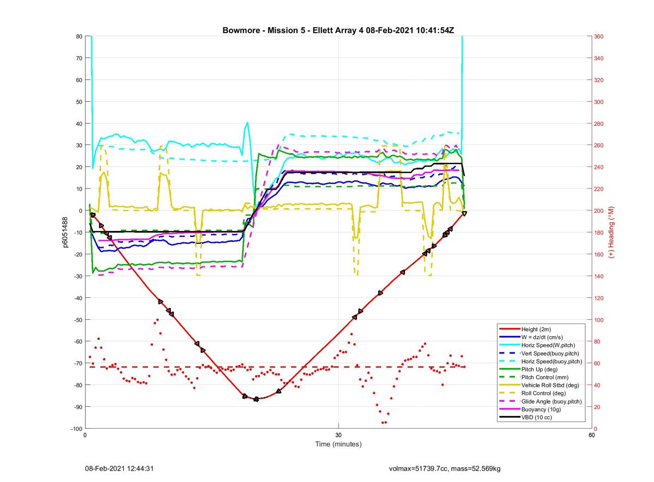Click the "Pitch Control (mm)" legend entry
This screenshot has height=482, width=654.
[544, 377]
